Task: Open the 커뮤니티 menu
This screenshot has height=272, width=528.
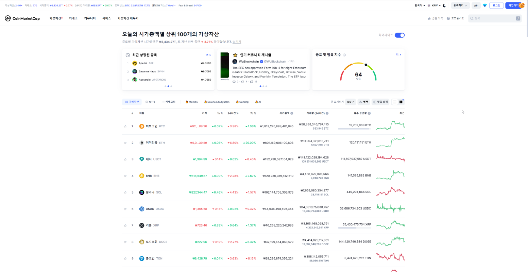Action: 89,18
